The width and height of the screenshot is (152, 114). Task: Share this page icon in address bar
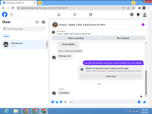point(129,8)
